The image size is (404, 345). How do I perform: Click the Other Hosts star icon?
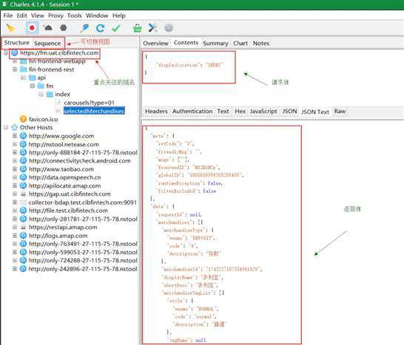tap(15, 127)
